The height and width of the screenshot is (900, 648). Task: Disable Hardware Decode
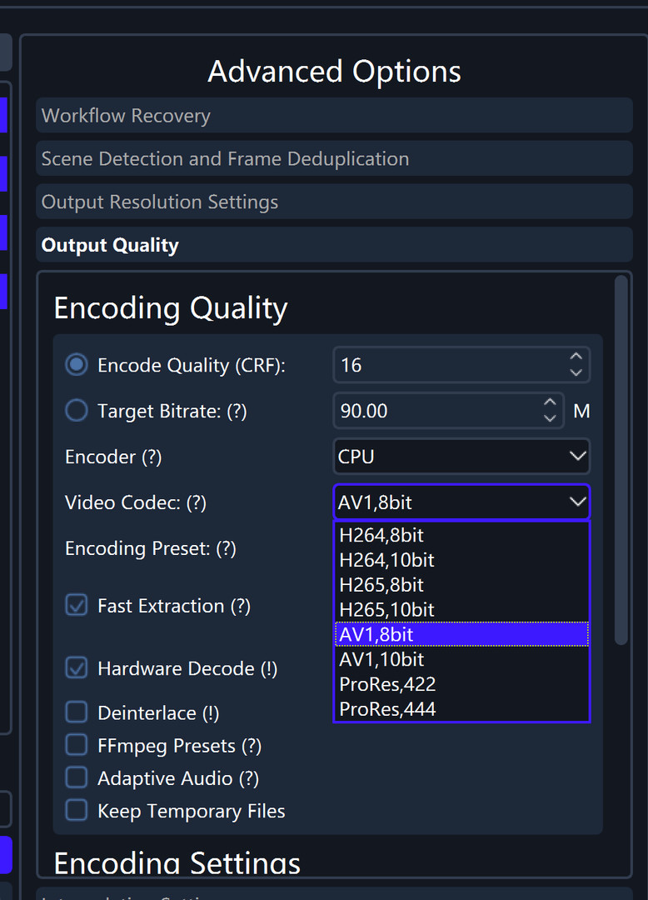[x=76, y=667]
